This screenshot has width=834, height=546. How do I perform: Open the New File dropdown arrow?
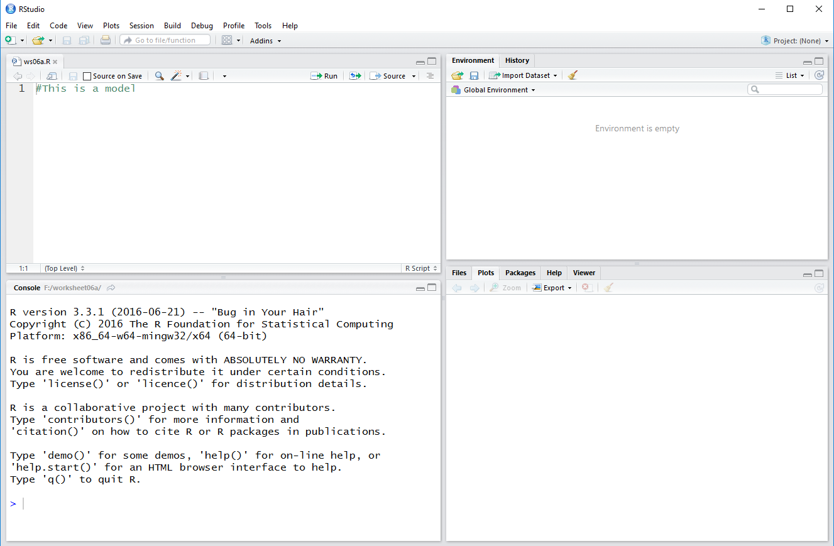[22, 40]
